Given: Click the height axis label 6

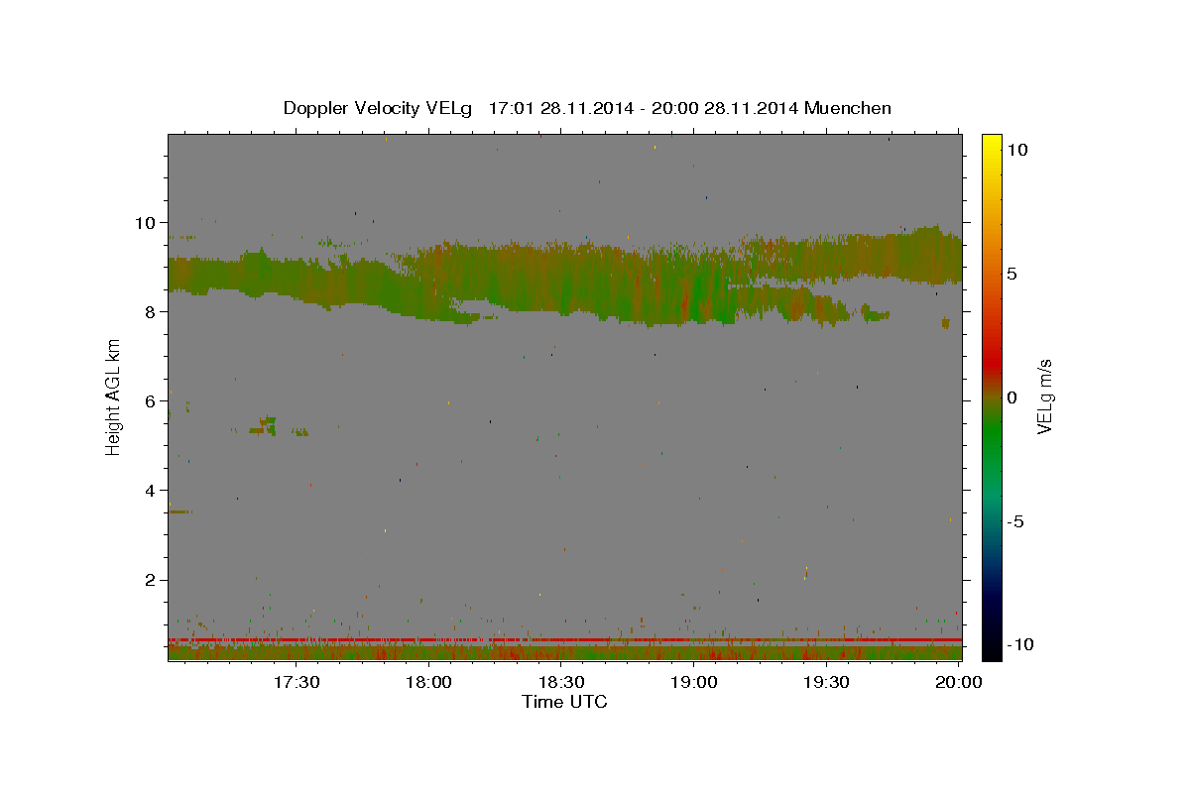Looking at the screenshot, I should pos(148,401).
